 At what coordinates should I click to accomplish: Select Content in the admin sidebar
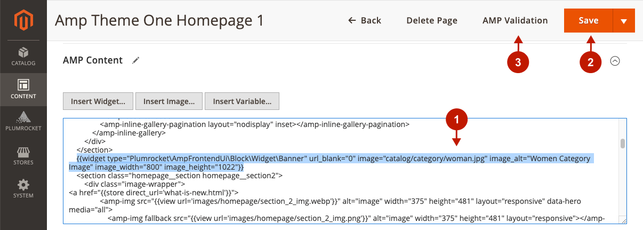click(23, 89)
